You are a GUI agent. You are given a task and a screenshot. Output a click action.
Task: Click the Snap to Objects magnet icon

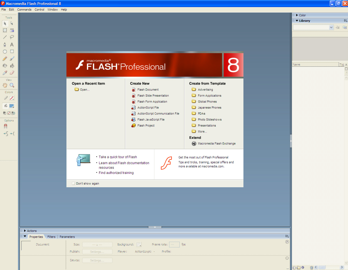(5, 126)
